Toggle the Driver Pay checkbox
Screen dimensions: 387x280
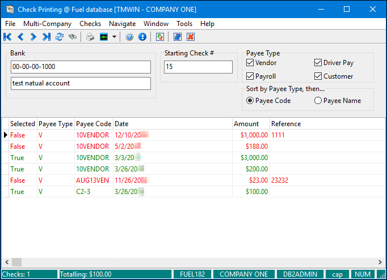tap(318, 63)
